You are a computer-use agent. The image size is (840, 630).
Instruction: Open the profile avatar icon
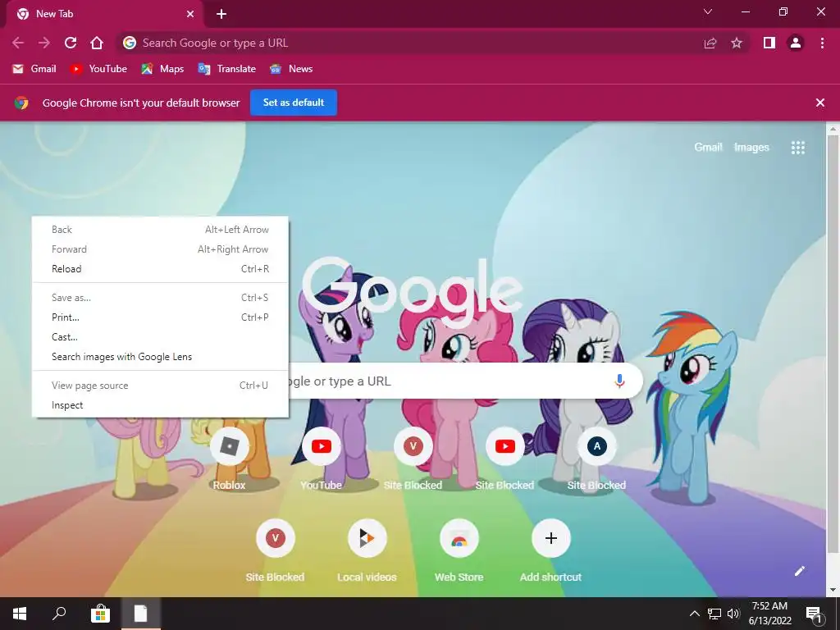pyautogui.click(x=796, y=43)
